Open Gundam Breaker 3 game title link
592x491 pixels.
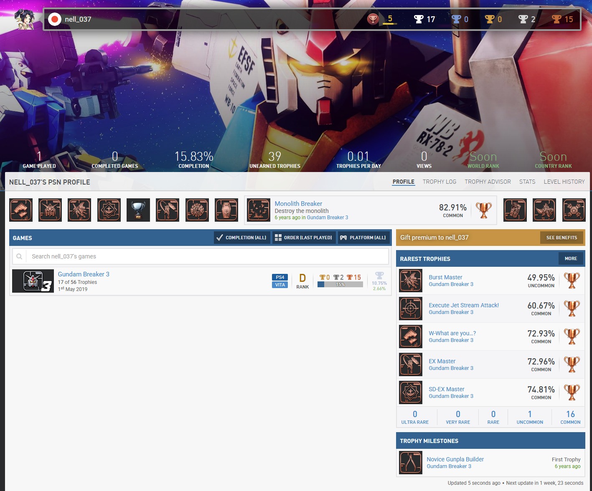click(84, 274)
